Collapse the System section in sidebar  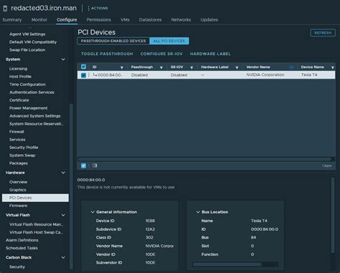63,59
